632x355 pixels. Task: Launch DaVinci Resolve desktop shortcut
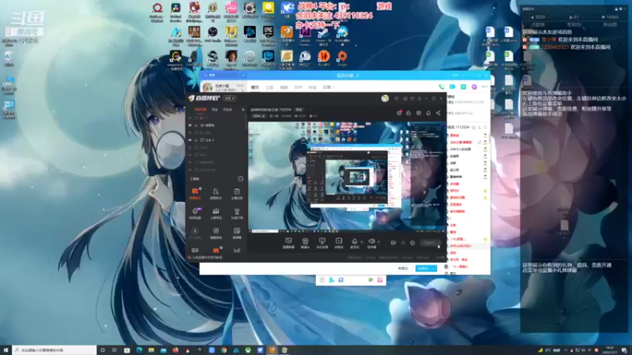(175, 11)
